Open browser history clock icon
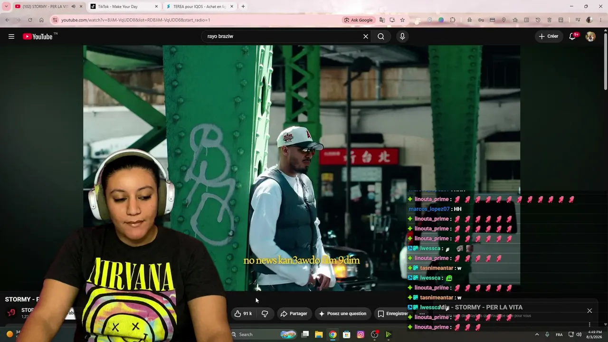608x342 pixels. 538,20
